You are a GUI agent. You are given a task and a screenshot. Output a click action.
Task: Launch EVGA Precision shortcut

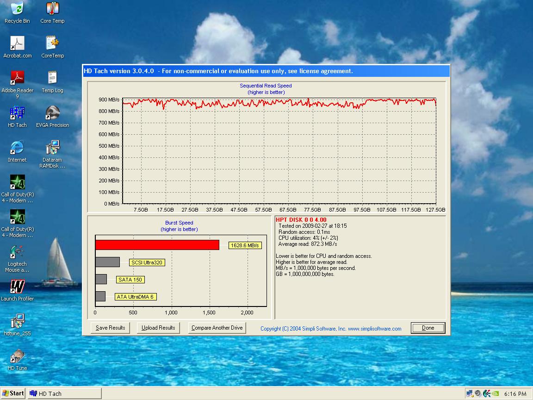pos(52,116)
